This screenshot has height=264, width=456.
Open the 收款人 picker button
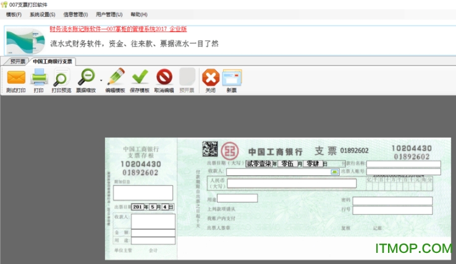coord(335,172)
